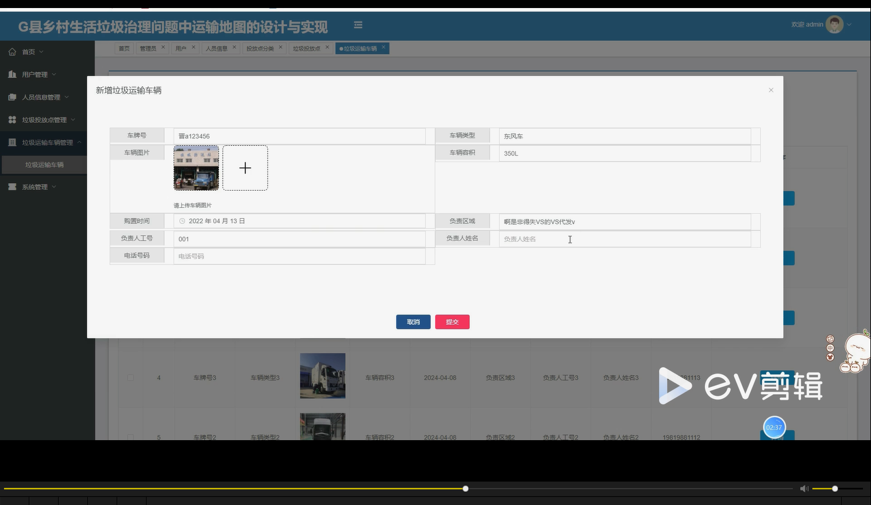Close the 人员信息 tab
This screenshot has width=871, height=505.
(x=234, y=47)
